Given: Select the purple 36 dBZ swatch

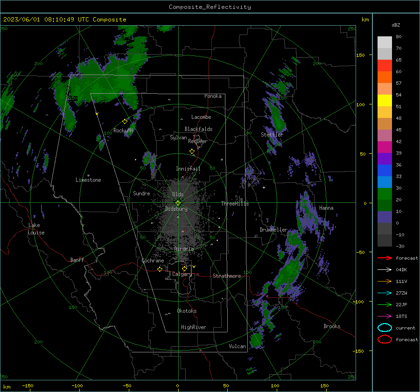Looking at the screenshot, I should point(385,158).
